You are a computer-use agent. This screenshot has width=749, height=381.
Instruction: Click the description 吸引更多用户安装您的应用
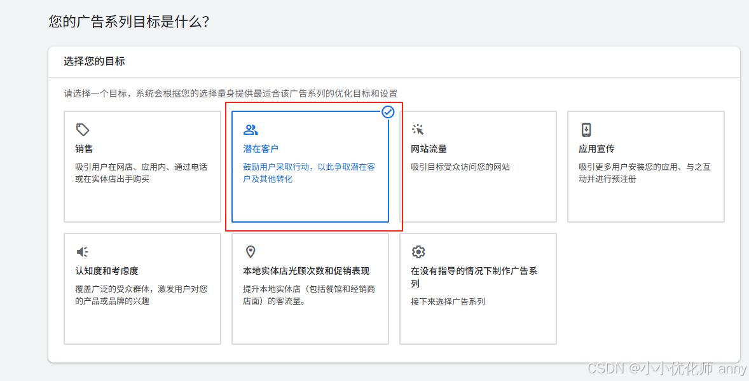(x=645, y=172)
